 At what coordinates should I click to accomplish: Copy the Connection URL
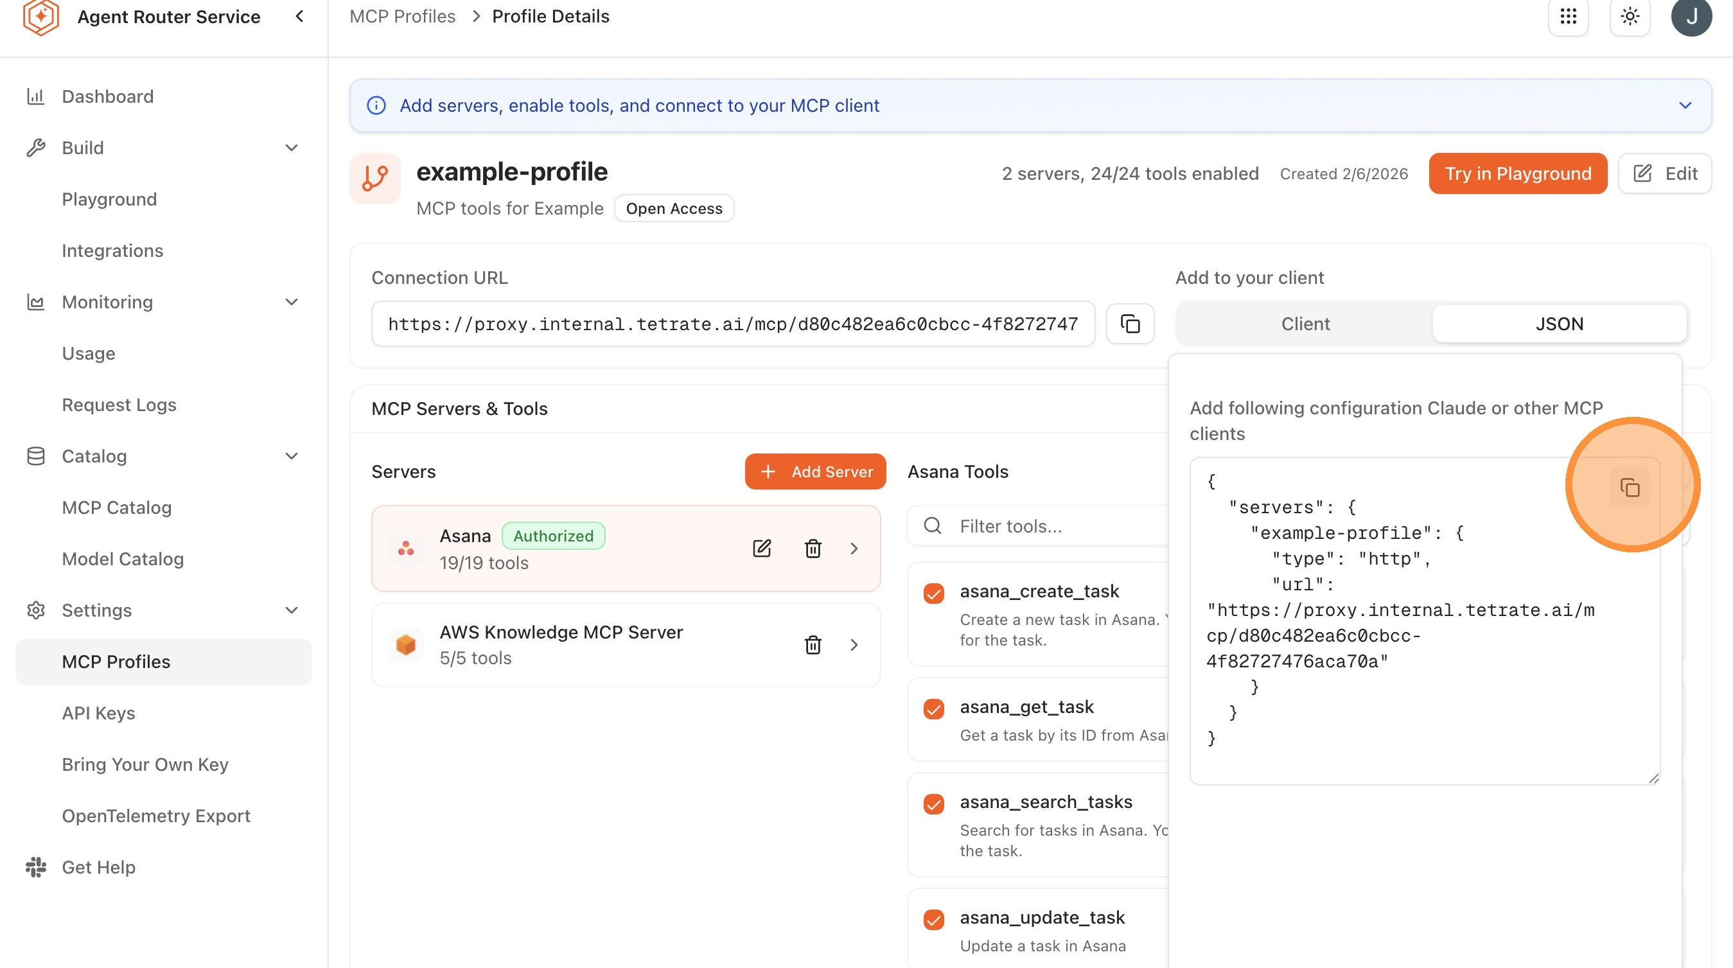pyautogui.click(x=1130, y=324)
